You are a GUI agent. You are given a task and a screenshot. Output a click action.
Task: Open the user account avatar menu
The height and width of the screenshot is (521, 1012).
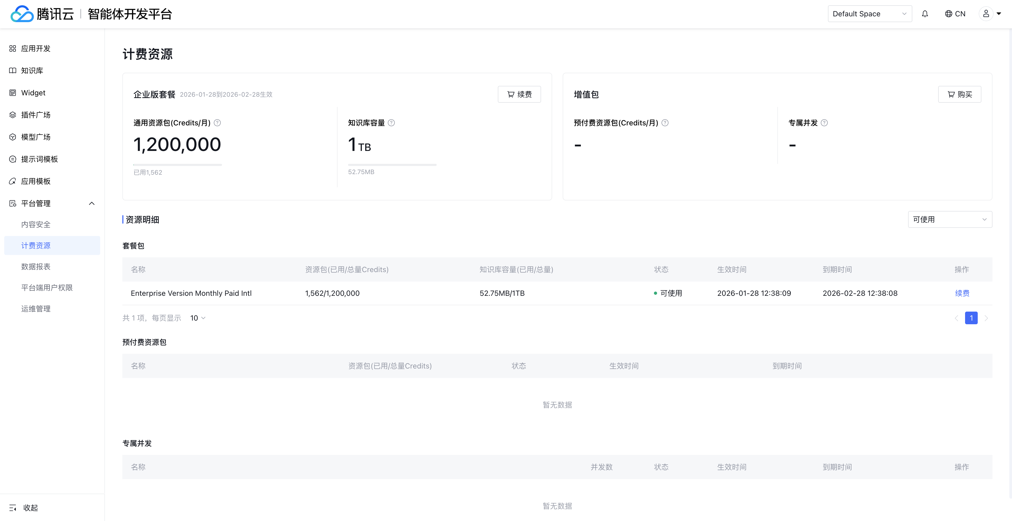tap(986, 14)
